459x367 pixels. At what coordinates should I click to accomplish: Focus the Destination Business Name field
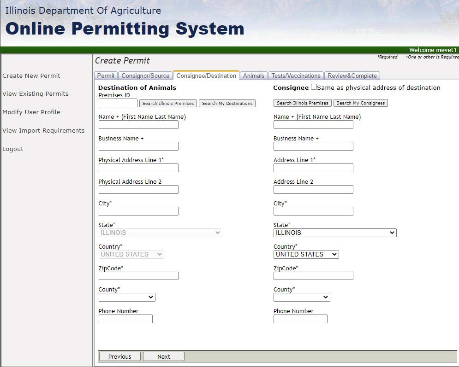pos(138,146)
